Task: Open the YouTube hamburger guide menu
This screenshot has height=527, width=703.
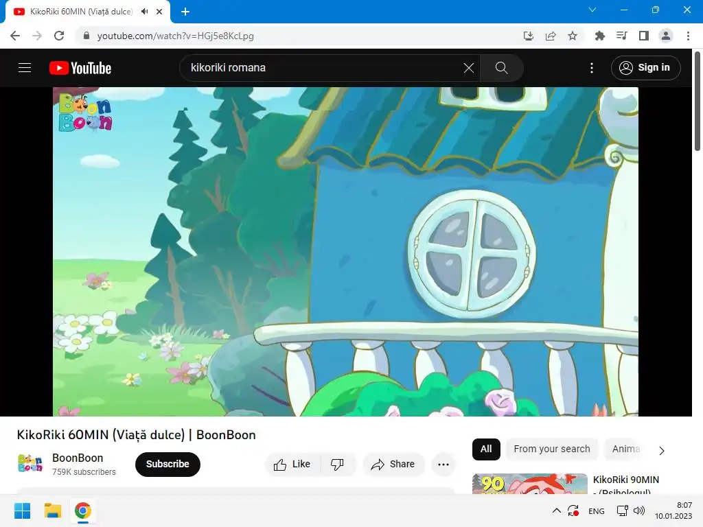Action: point(25,68)
